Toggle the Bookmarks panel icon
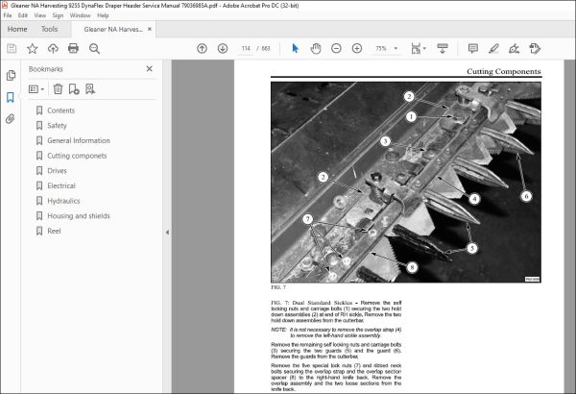The width and height of the screenshot is (576, 394). pyautogui.click(x=11, y=97)
